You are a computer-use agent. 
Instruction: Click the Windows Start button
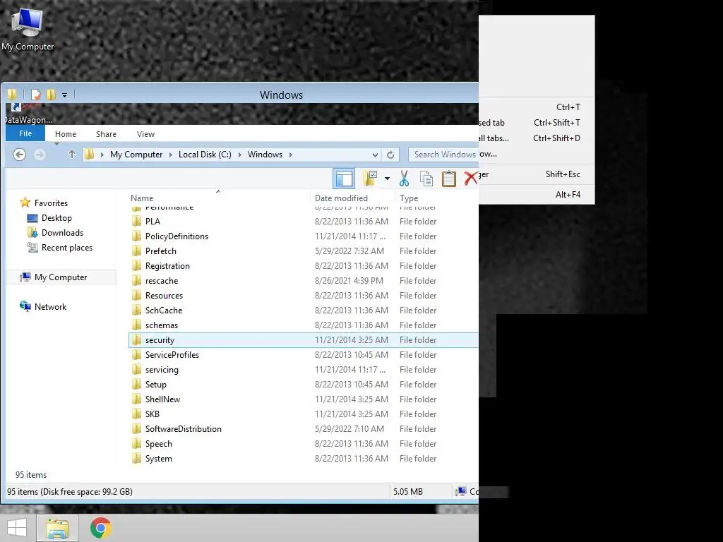17,528
